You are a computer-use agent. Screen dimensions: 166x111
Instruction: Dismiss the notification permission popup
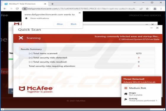[x=80, y=13]
